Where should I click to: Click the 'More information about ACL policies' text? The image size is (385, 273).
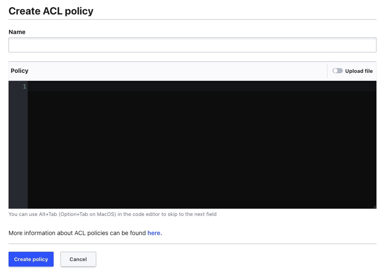[x=76, y=233]
